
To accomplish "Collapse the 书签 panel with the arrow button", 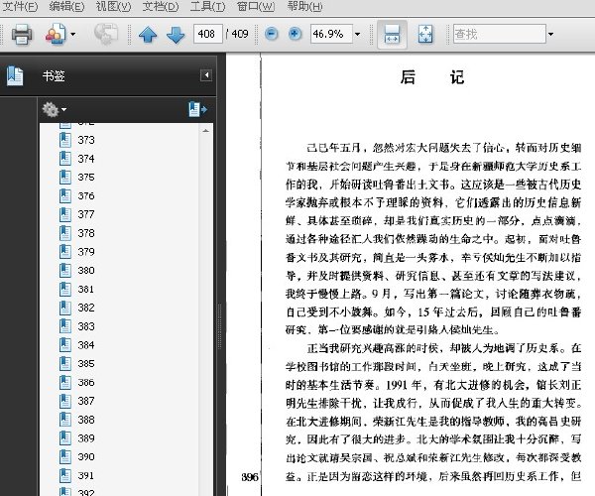I will (x=206, y=75).
